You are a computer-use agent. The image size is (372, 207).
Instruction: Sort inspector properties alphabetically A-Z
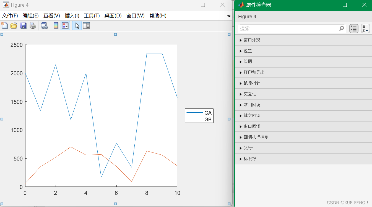tap(365, 29)
